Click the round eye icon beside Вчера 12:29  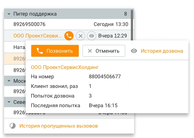click(x=91, y=36)
